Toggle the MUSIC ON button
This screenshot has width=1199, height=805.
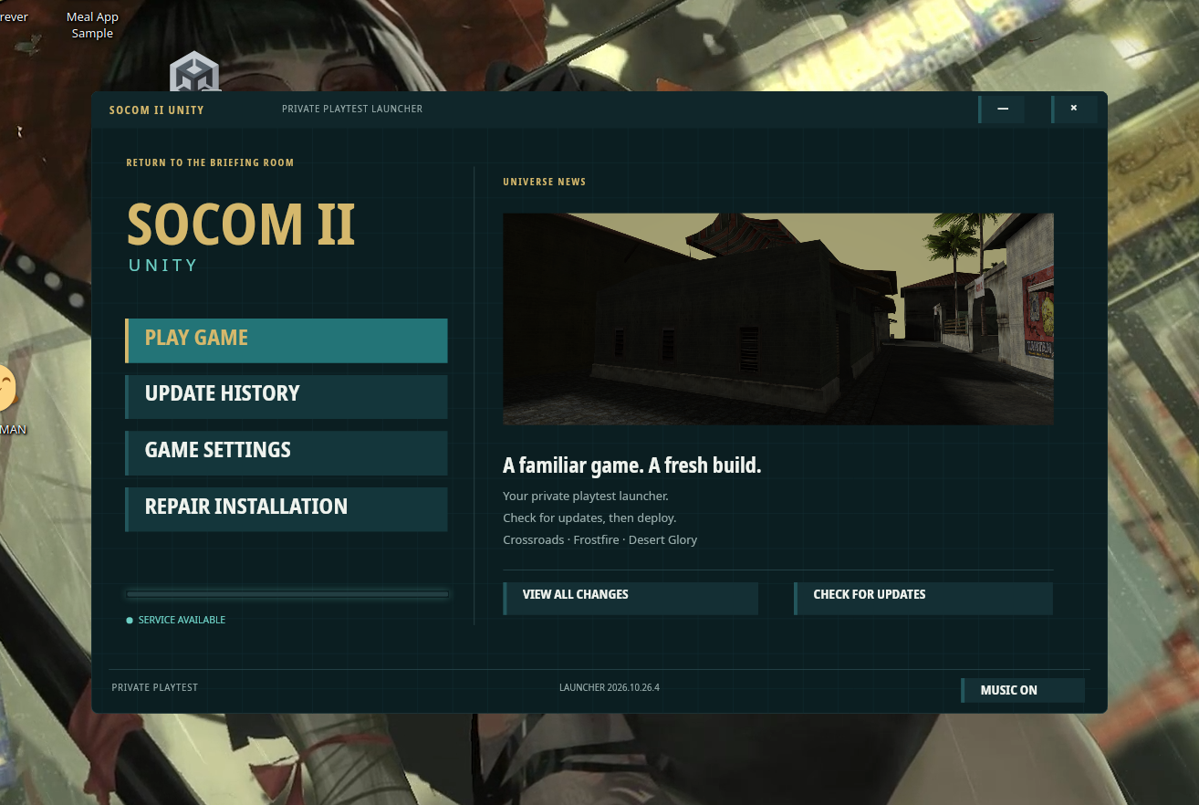point(1023,690)
